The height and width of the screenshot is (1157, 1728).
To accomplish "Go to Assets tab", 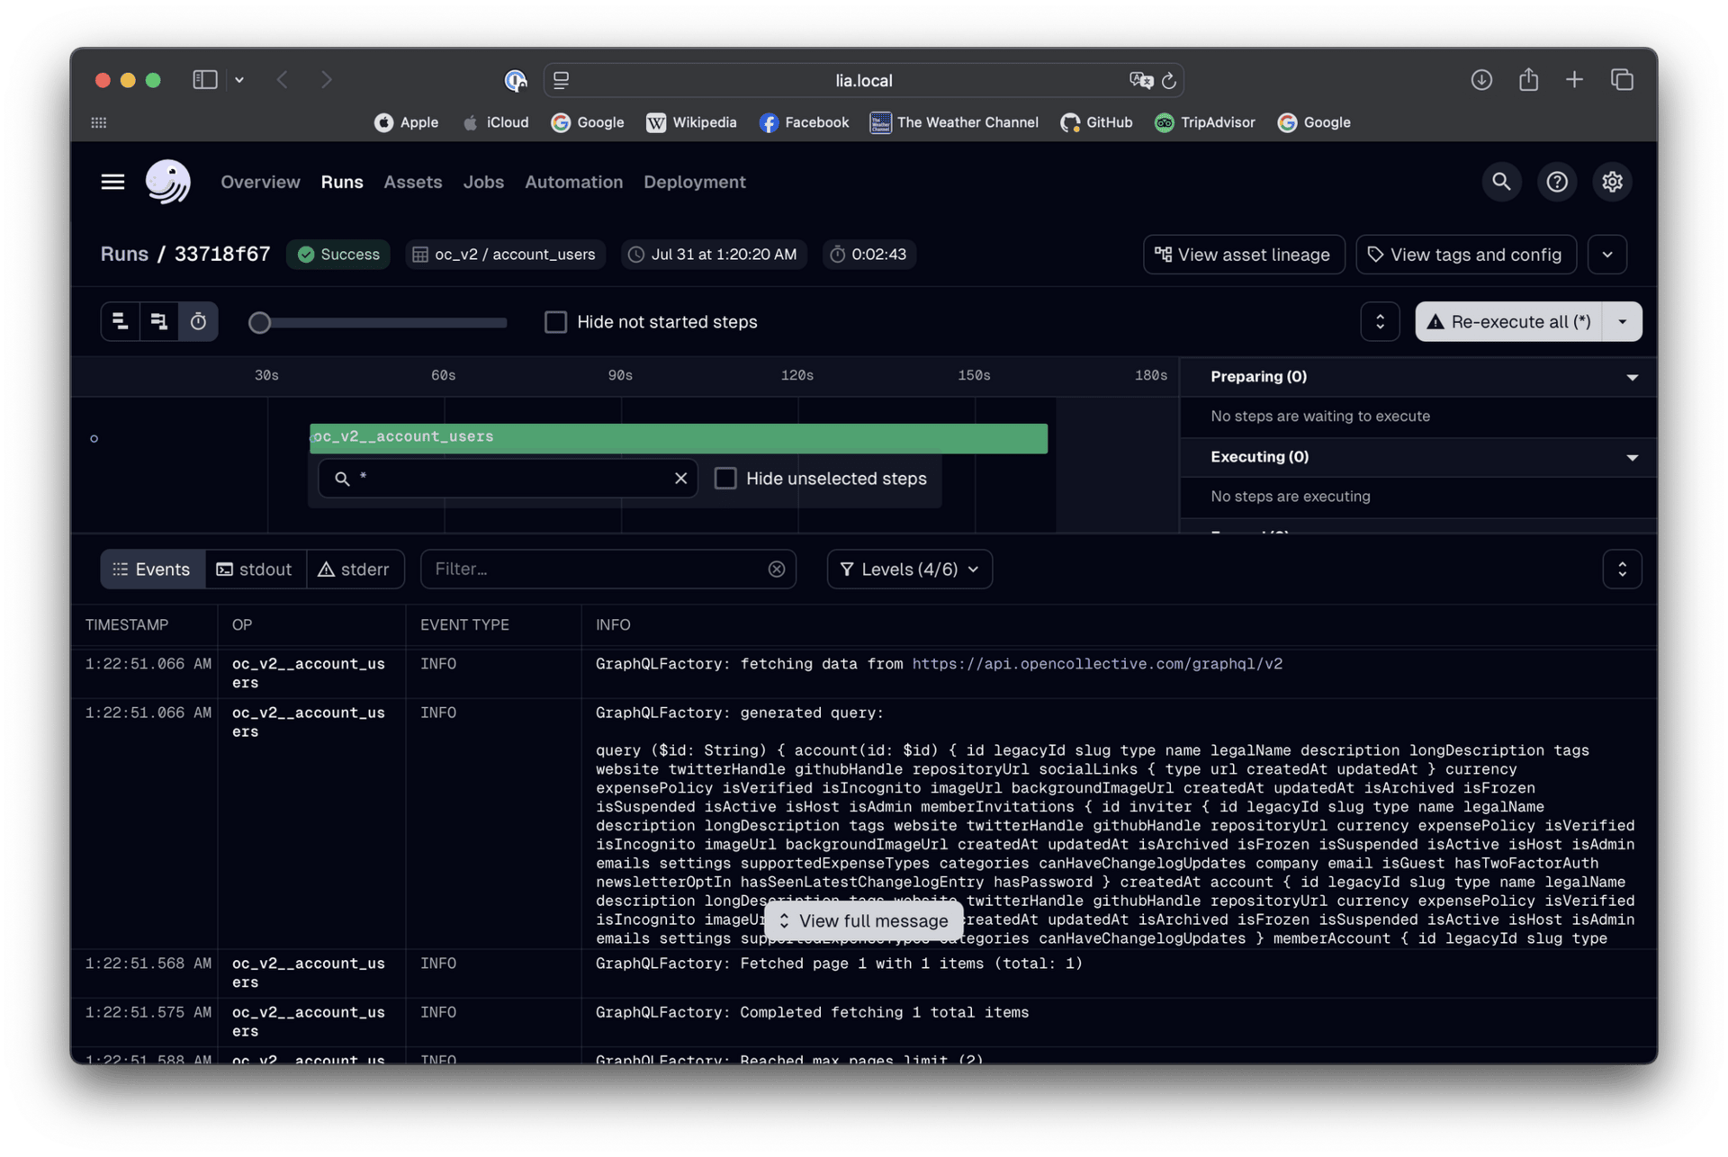I will coord(412,182).
